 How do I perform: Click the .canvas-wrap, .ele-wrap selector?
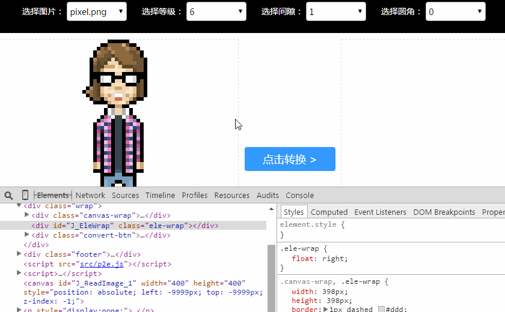pyautogui.click(x=331, y=282)
